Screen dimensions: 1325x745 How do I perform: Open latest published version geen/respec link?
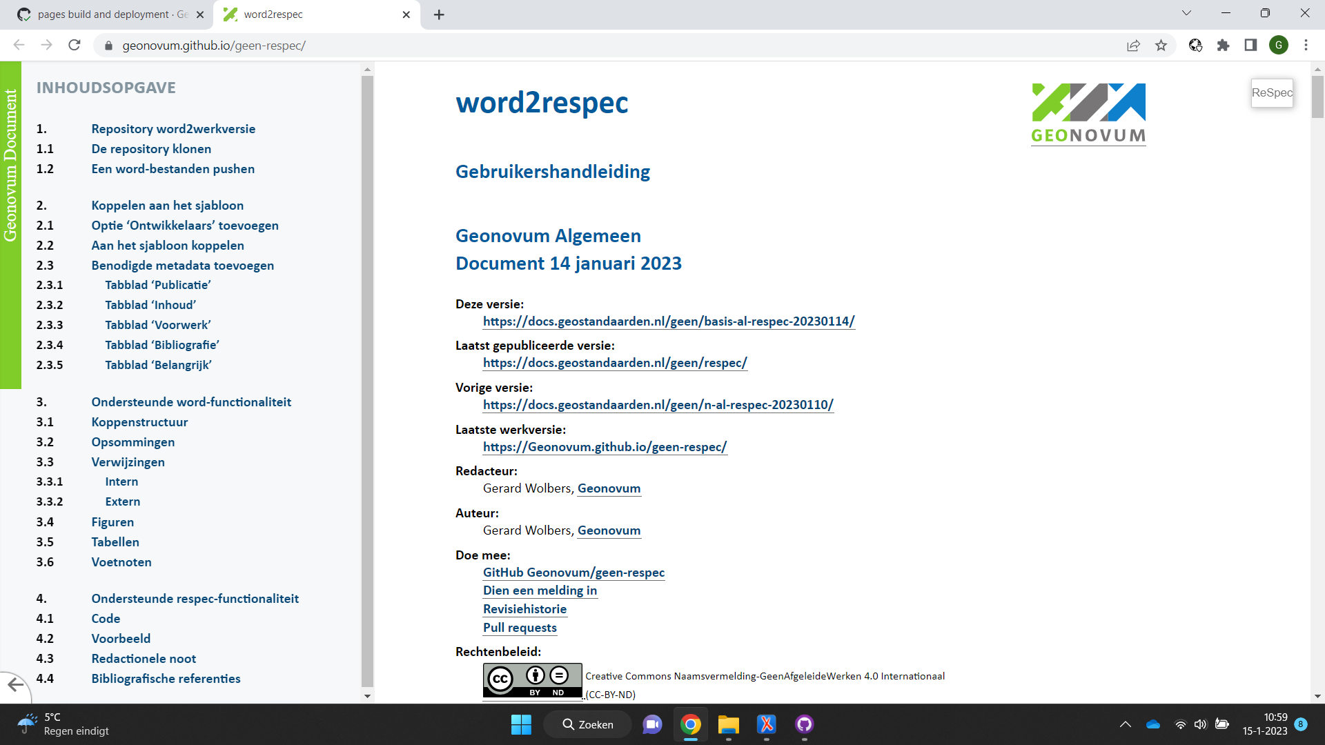(x=615, y=363)
